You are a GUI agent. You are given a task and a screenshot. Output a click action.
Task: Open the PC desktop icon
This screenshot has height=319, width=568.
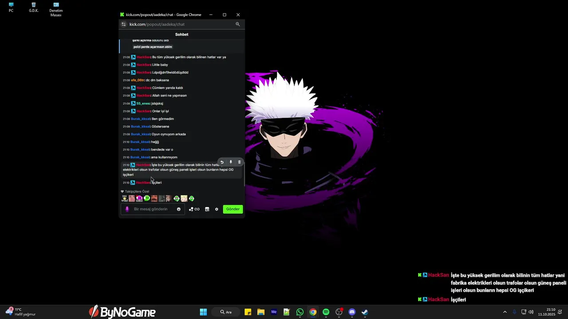tap(11, 8)
